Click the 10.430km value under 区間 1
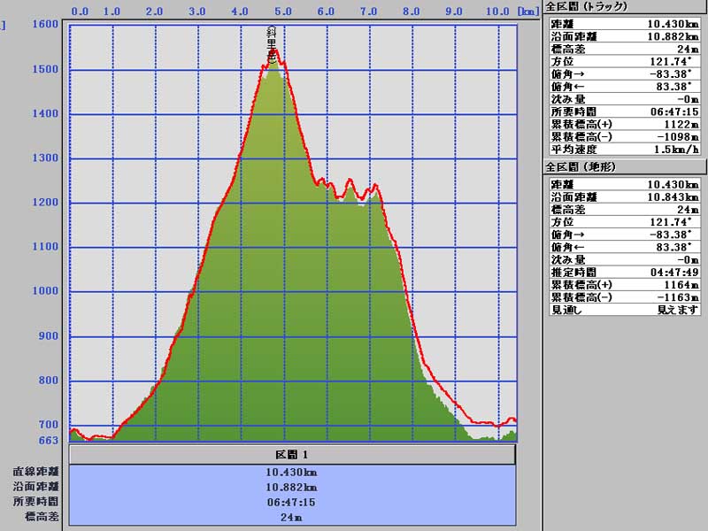 (291, 472)
